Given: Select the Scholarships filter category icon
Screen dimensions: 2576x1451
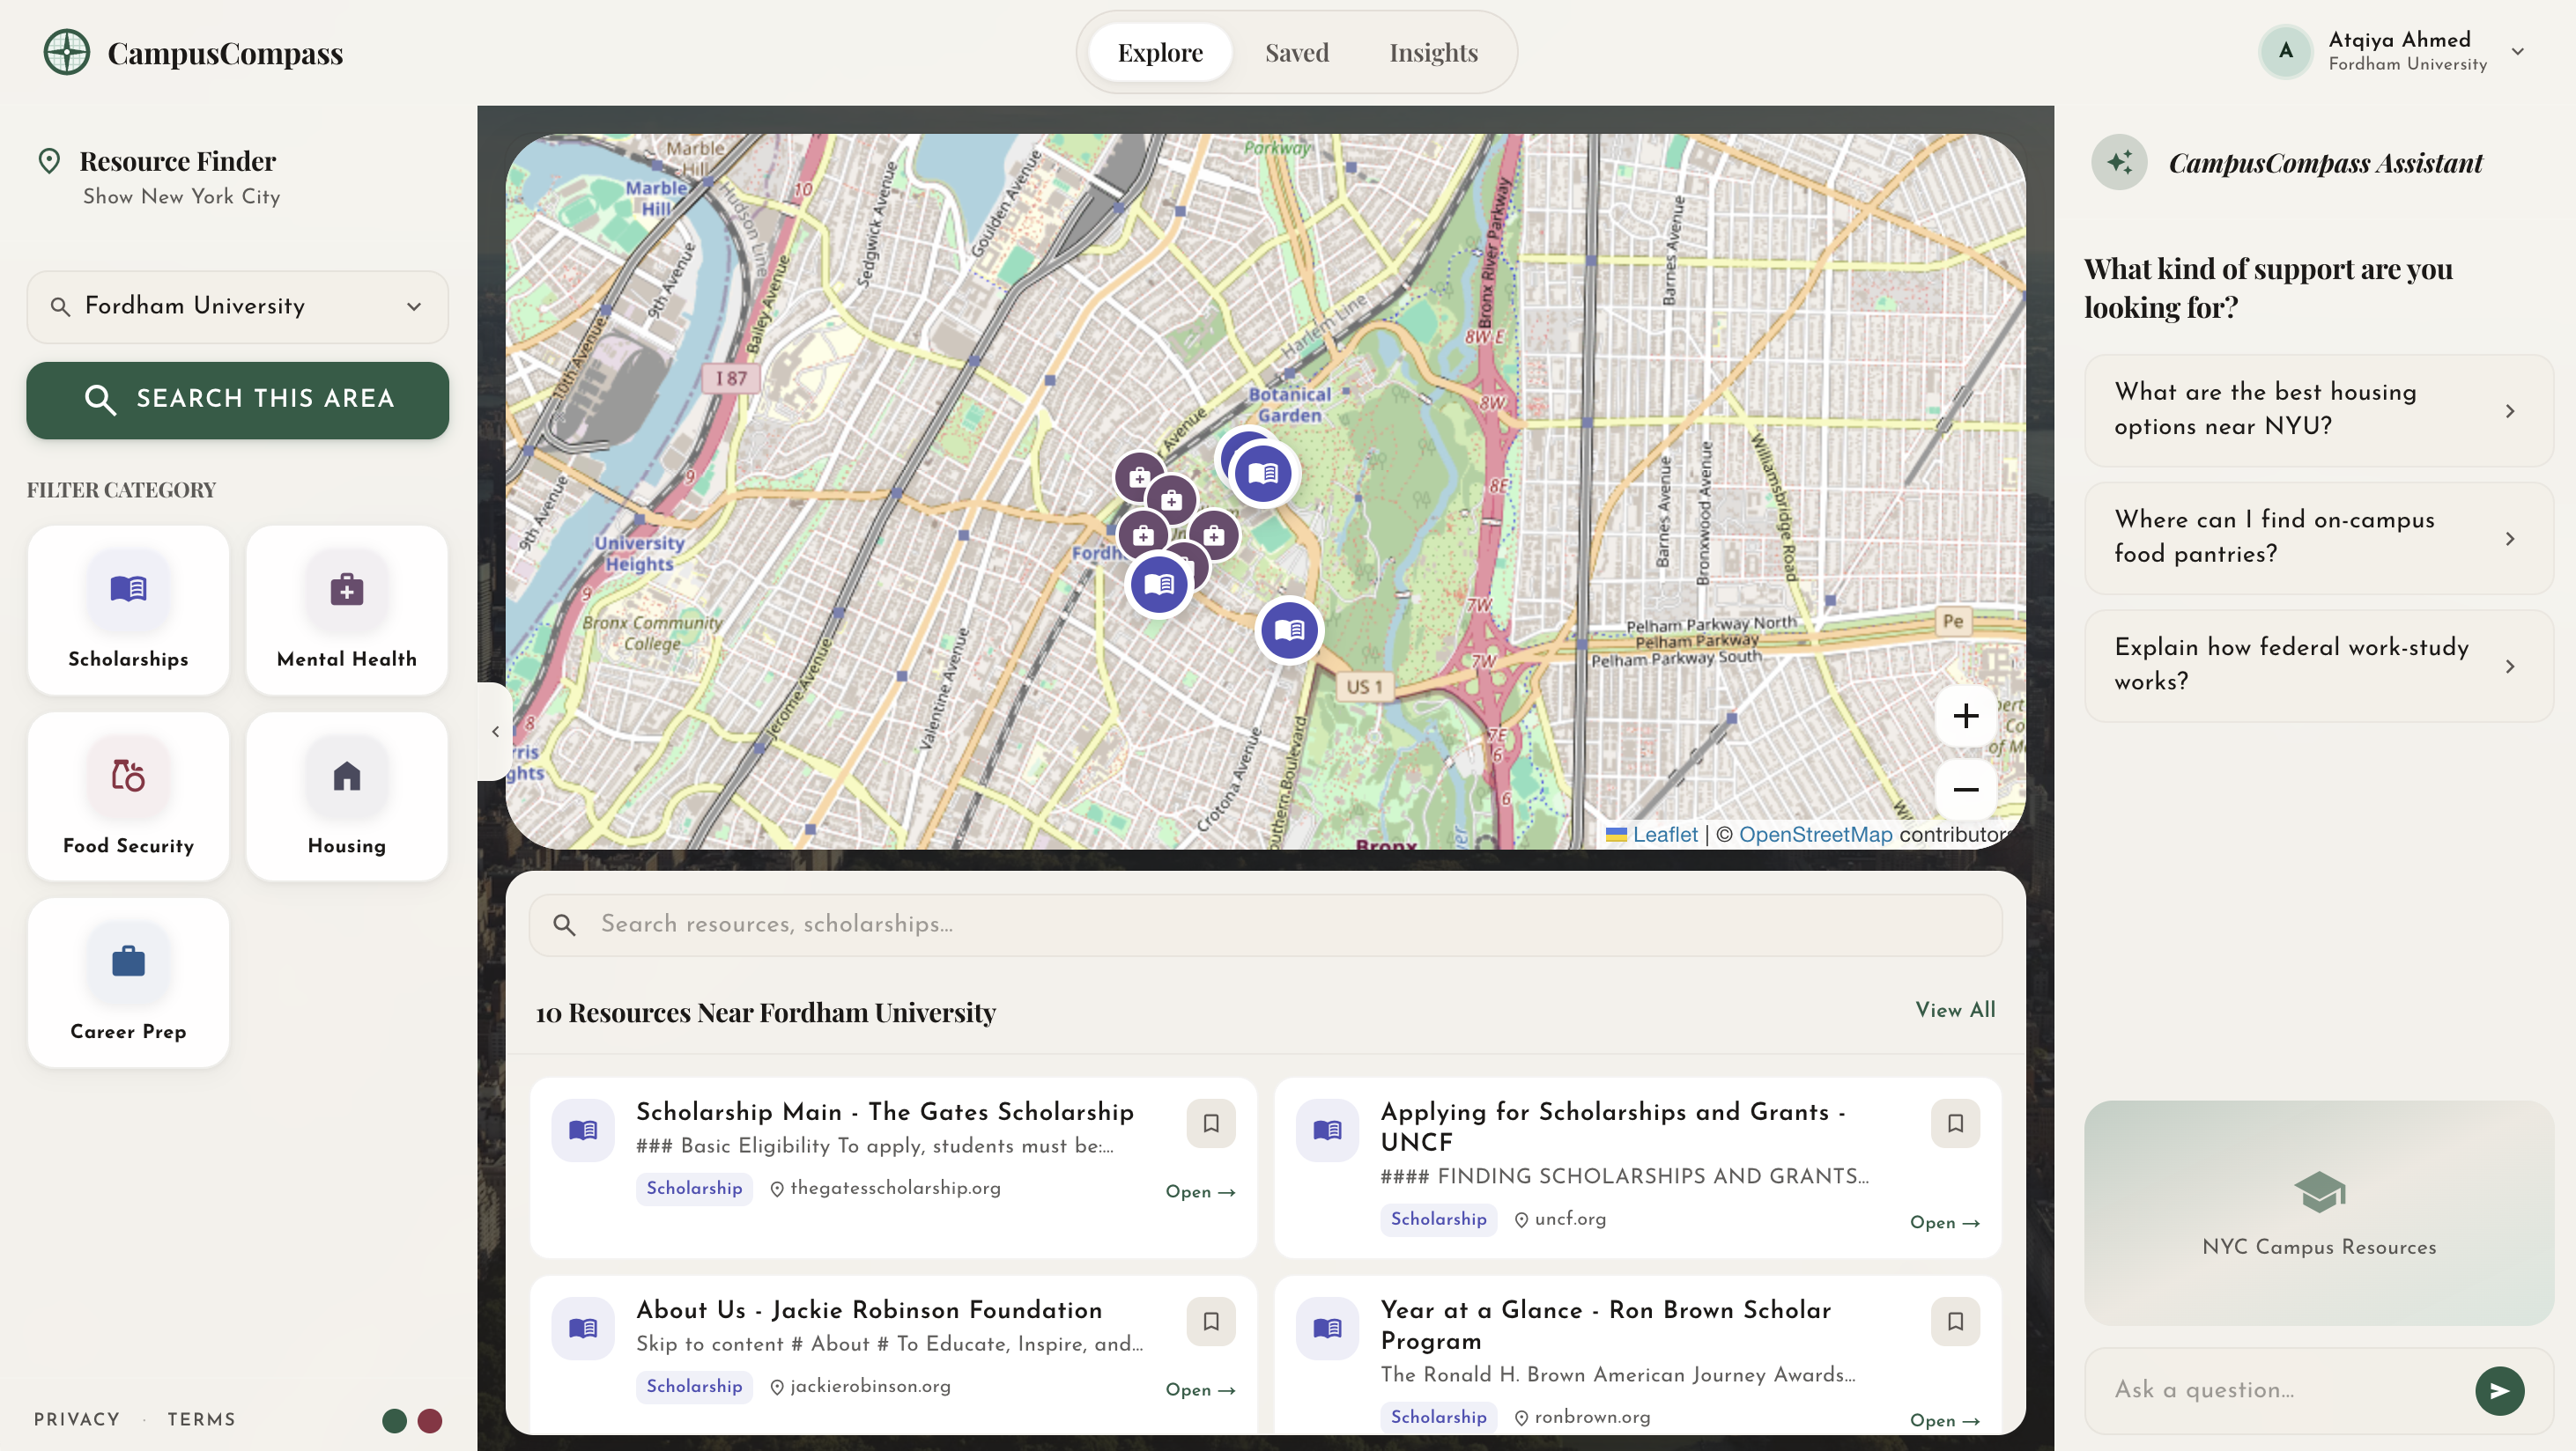Looking at the screenshot, I should click(128, 589).
